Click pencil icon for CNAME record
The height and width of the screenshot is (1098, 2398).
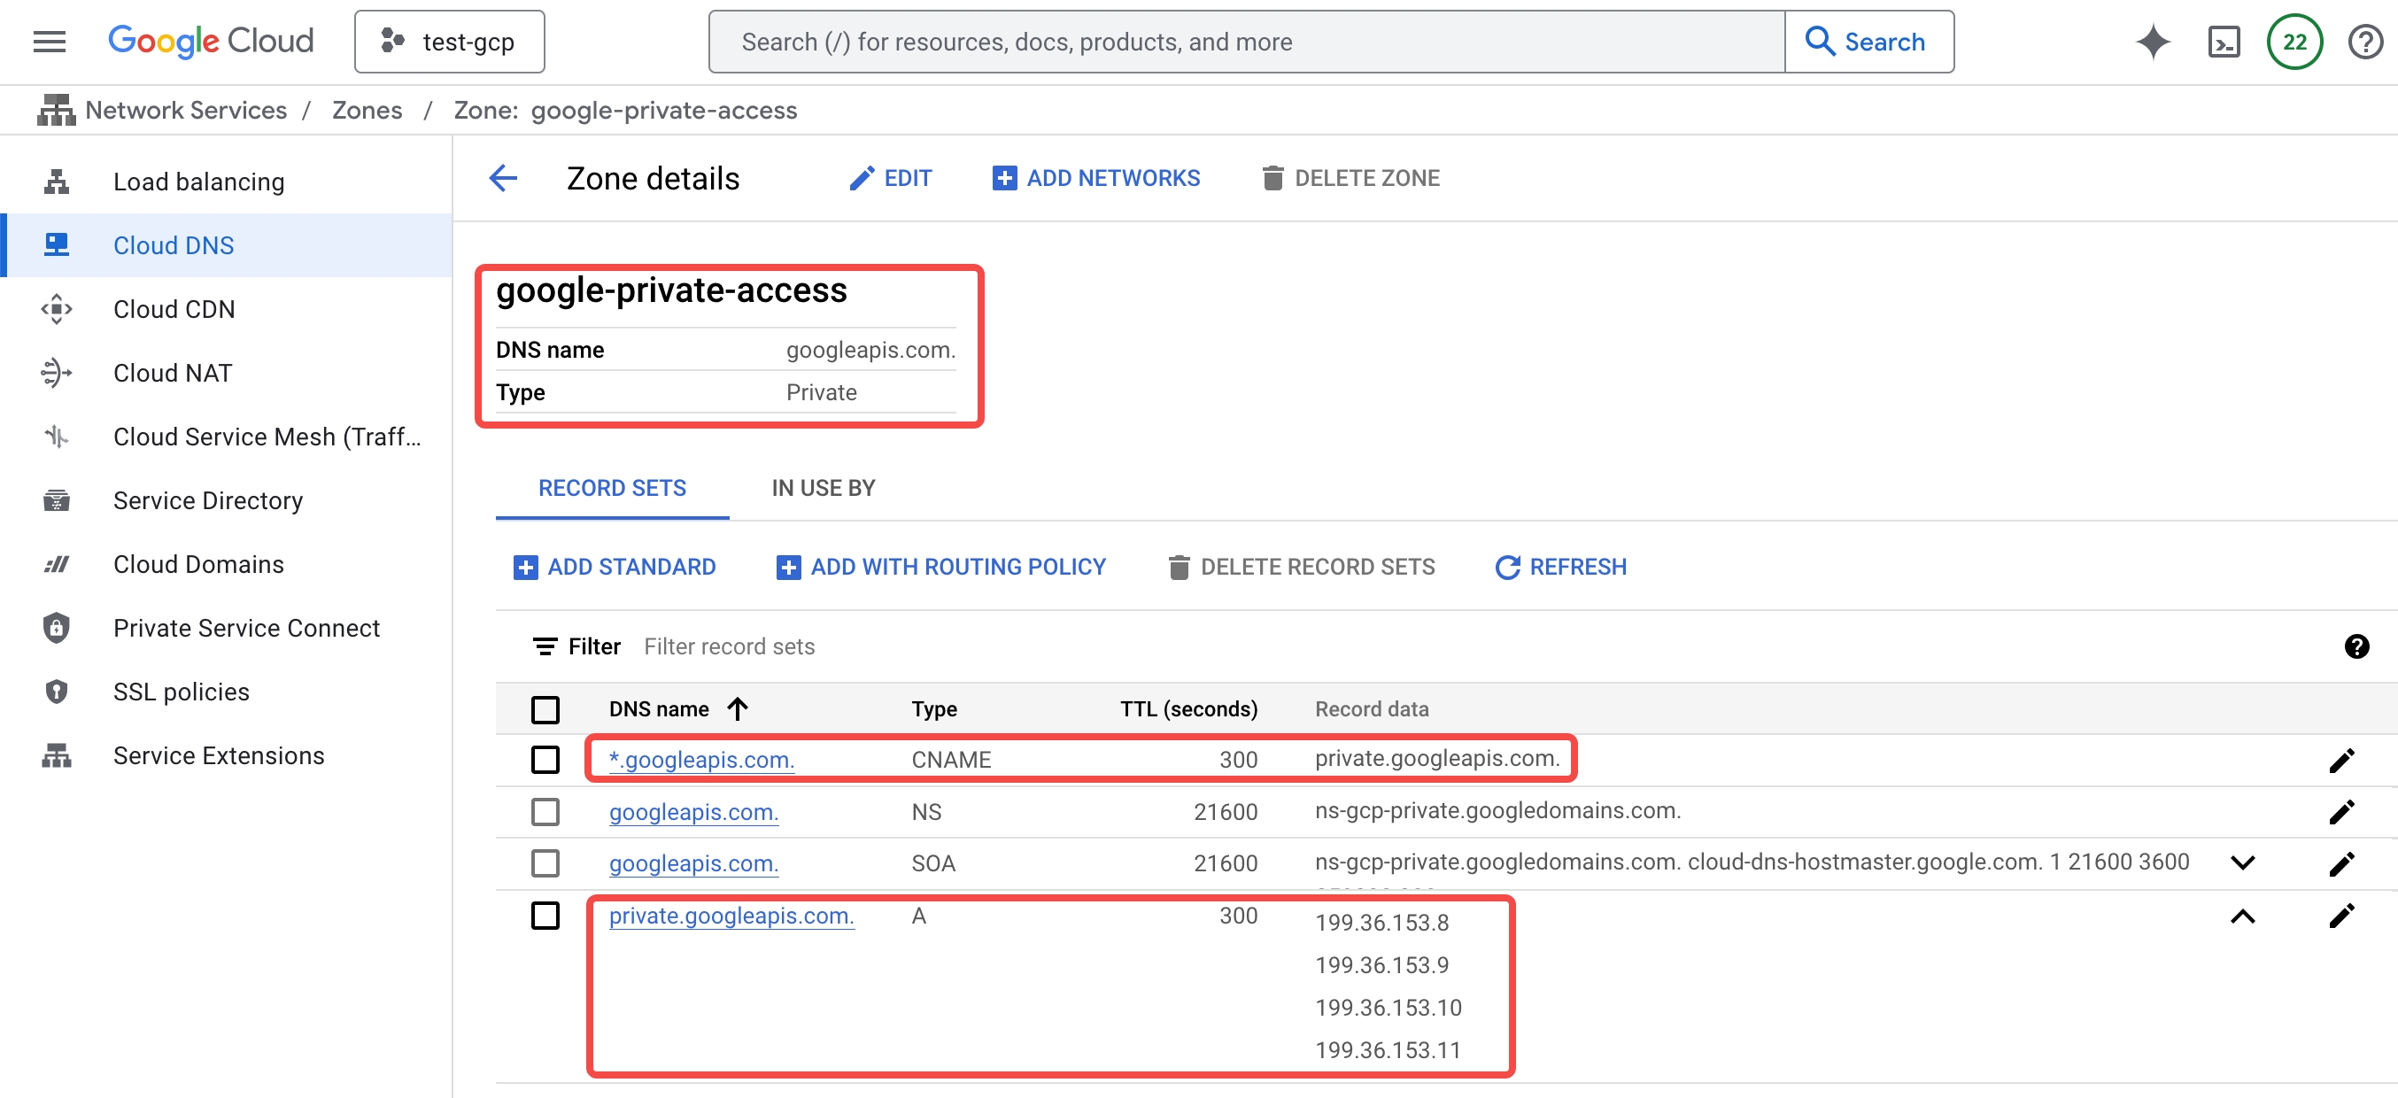coord(2341,761)
